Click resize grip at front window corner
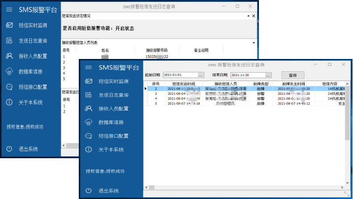 coord(347,194)
